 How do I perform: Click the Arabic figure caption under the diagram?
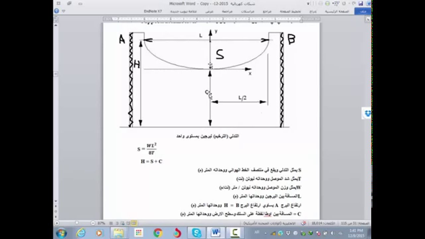208,136
